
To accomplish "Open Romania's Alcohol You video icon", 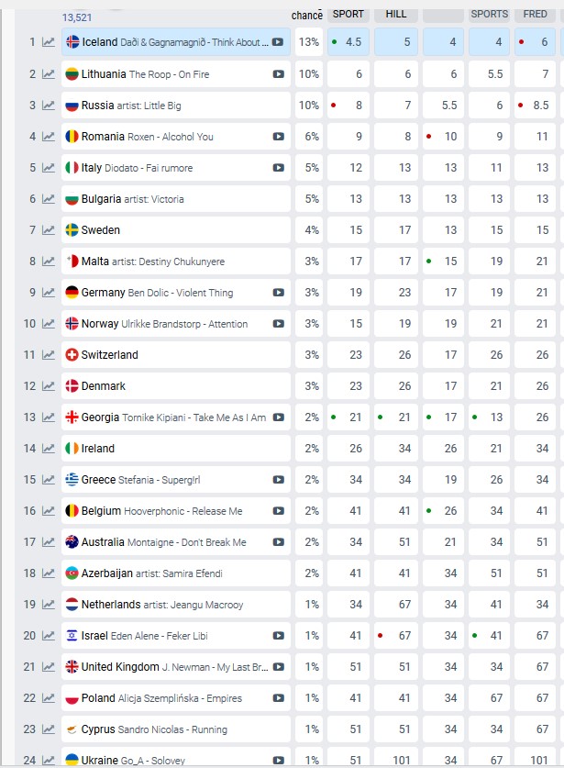I will pos(278,137).
